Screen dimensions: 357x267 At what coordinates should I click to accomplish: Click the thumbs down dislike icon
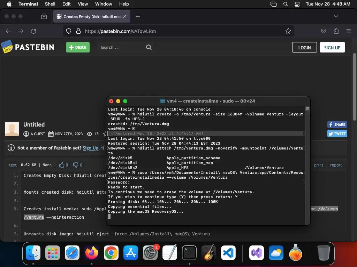[x=76, y=165]
